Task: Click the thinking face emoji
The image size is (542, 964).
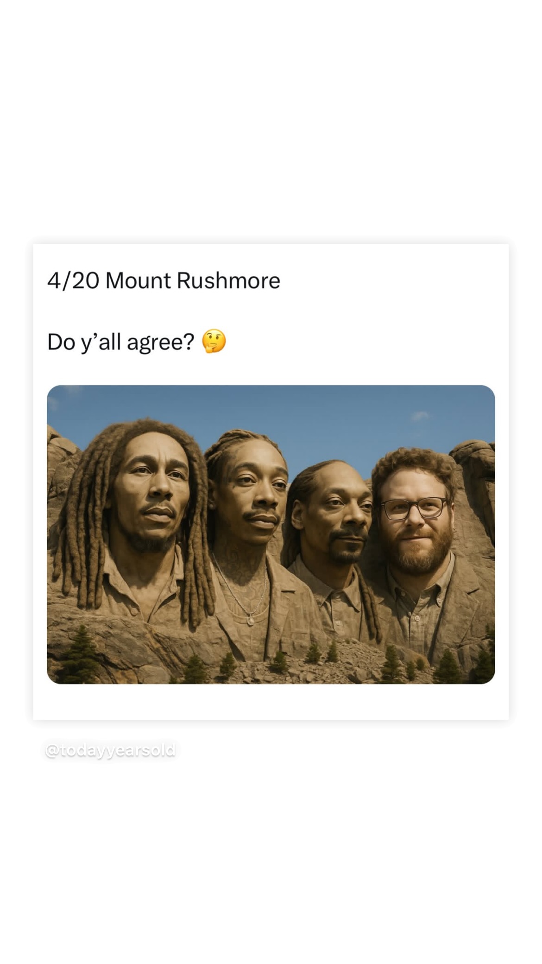Action: pos(214,342)
